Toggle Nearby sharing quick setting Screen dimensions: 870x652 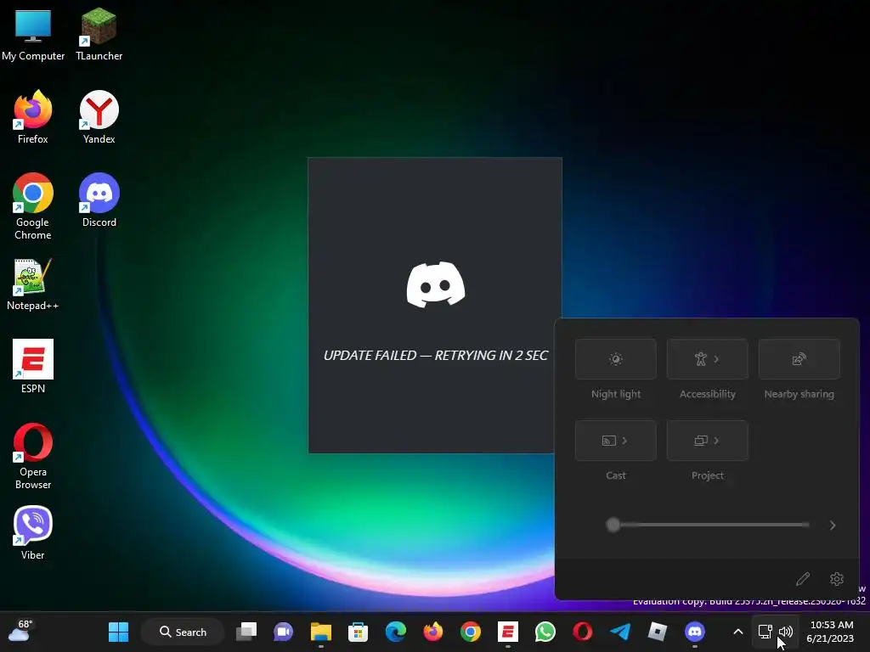799,359
